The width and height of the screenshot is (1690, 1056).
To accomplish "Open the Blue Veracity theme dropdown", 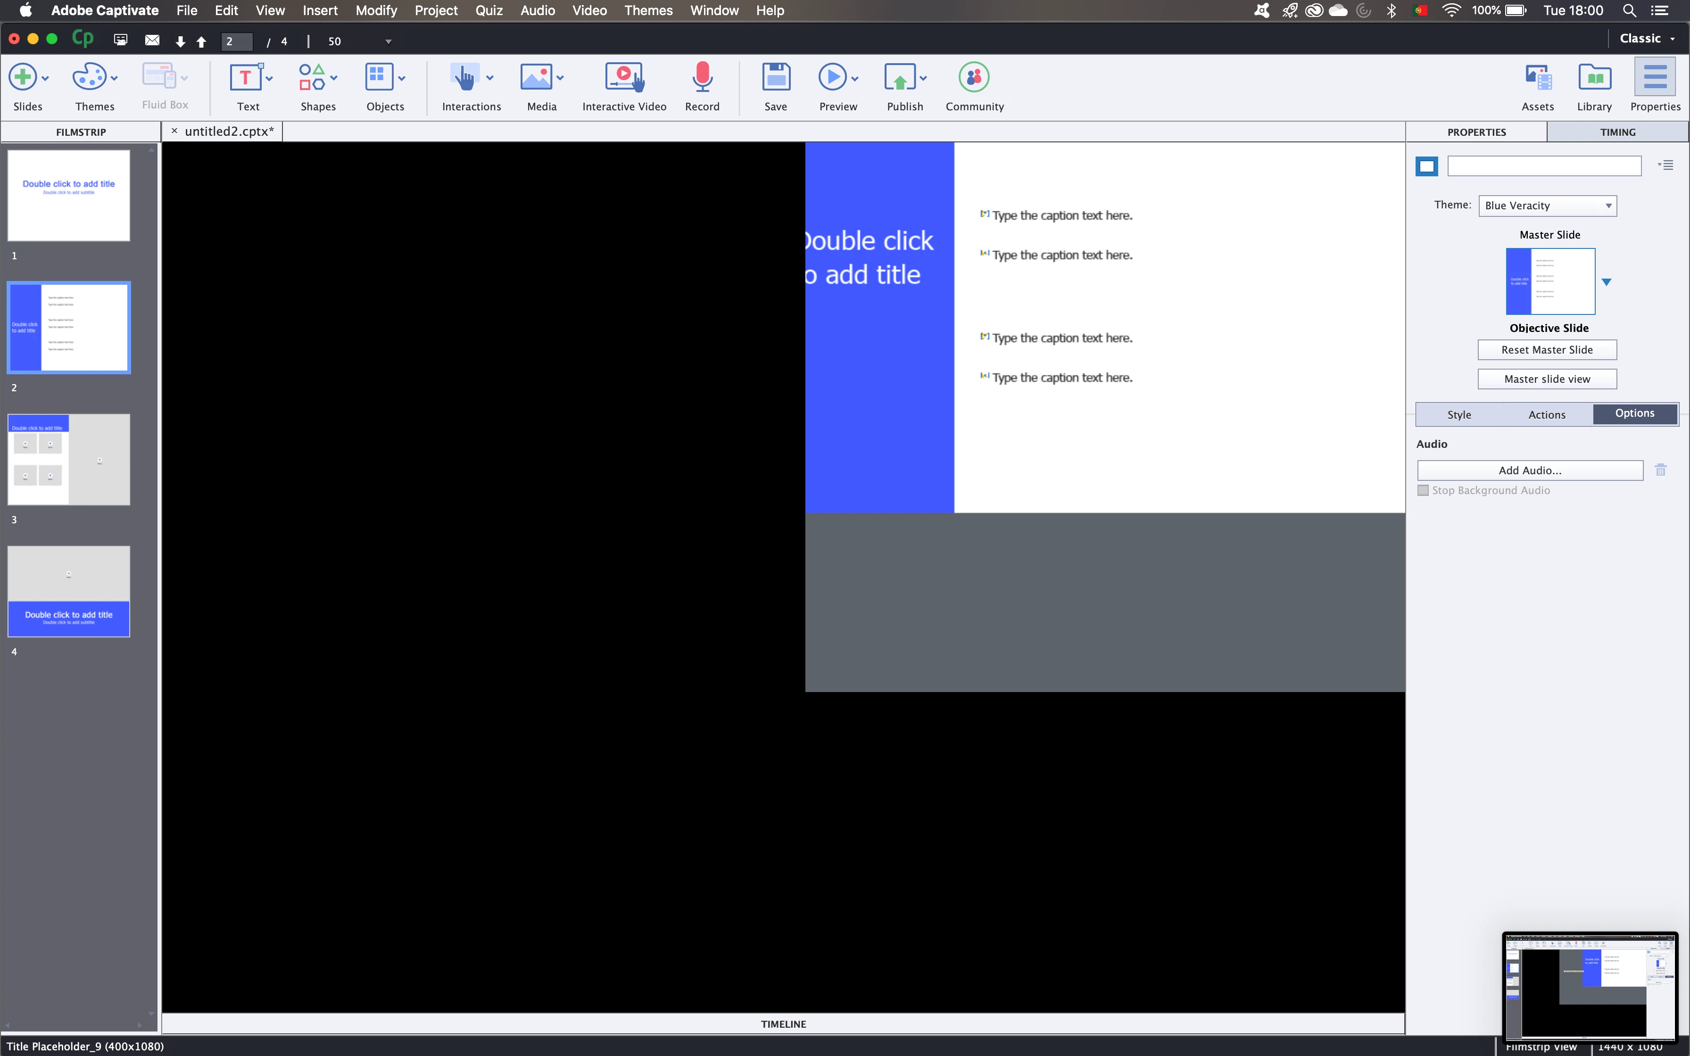I will pos(1547,206).
